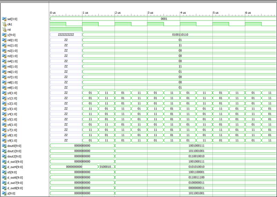
Task: Click the 4 us mark on time ruler
Action: 182,13
